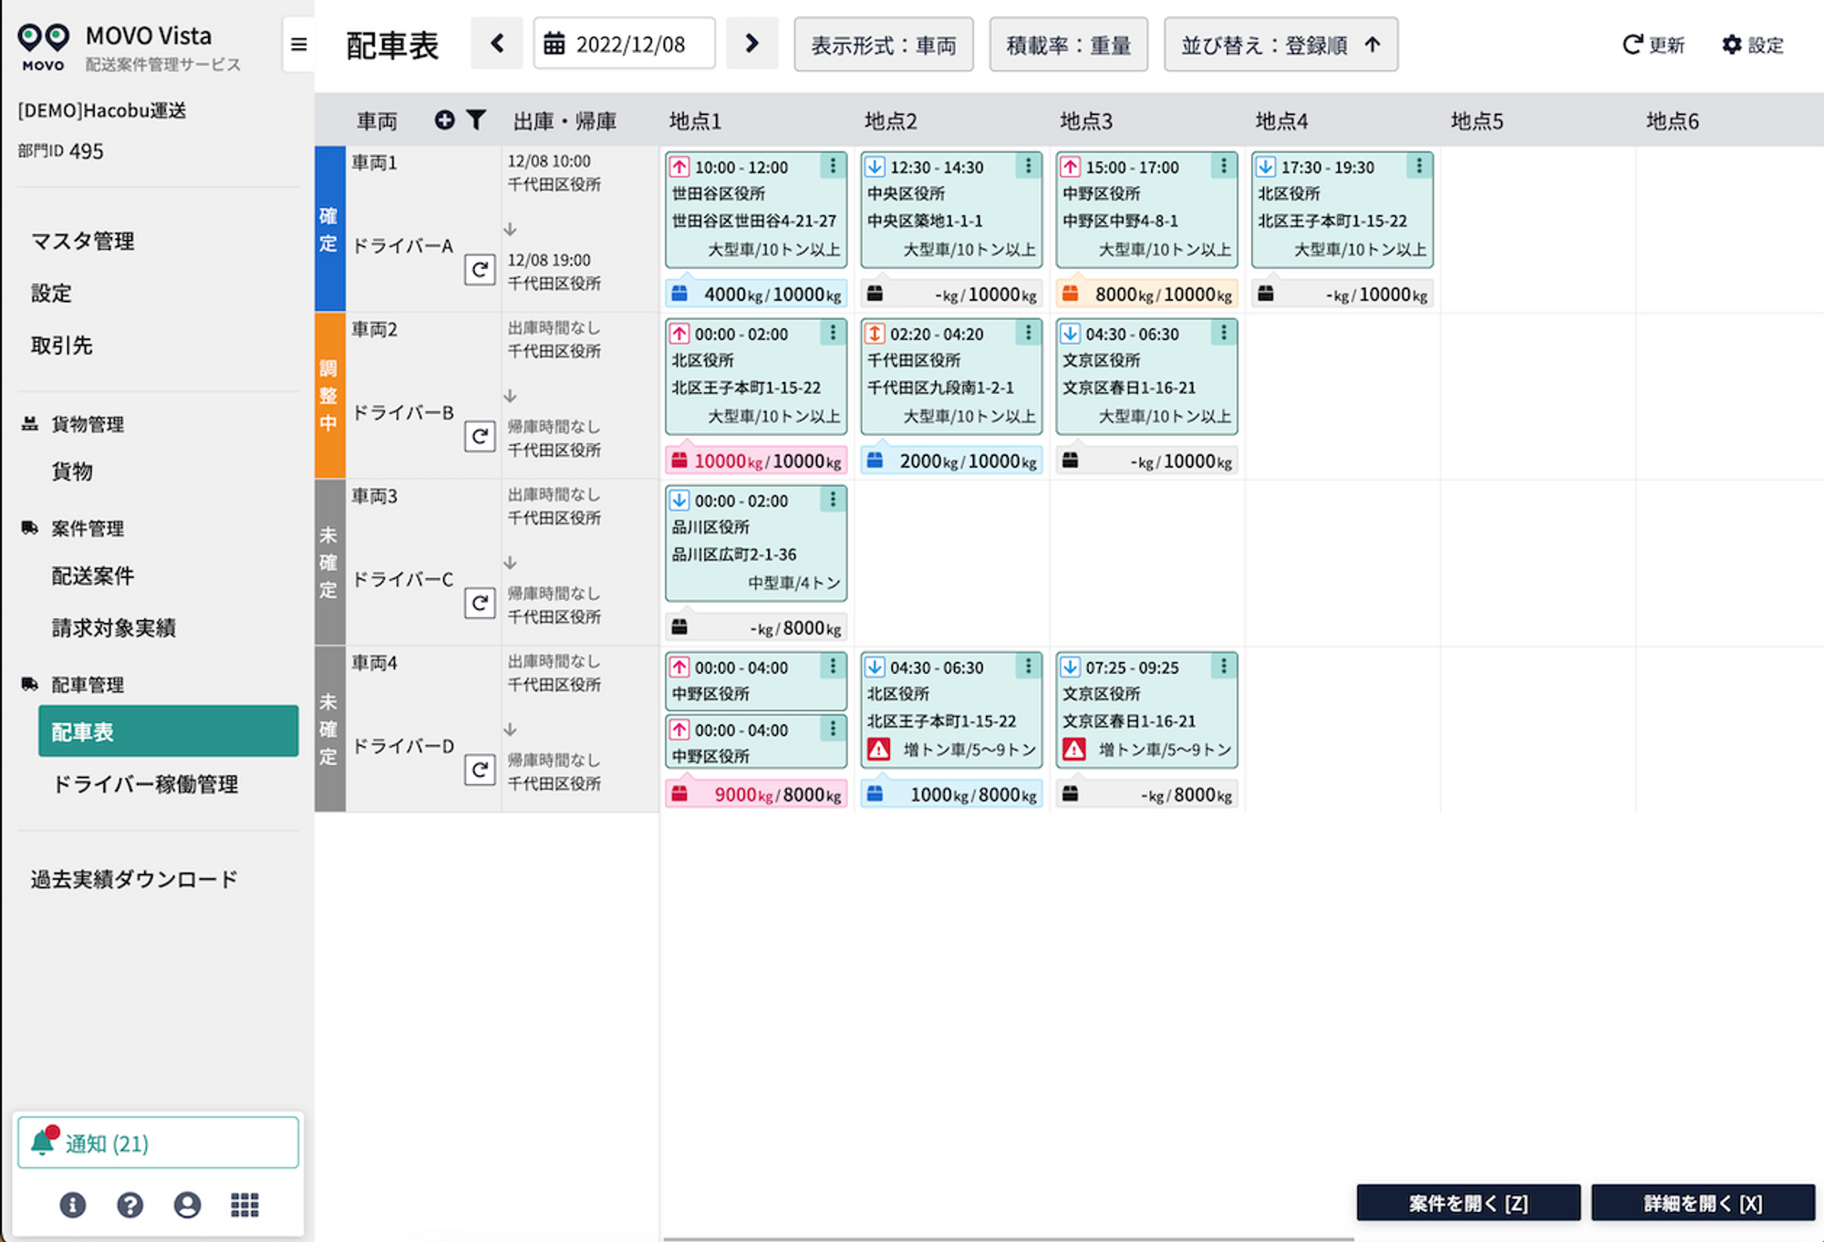1824x1242 pixels.
Task: Open the 表示形式:車両 display format dropdown
Action: 883,45
